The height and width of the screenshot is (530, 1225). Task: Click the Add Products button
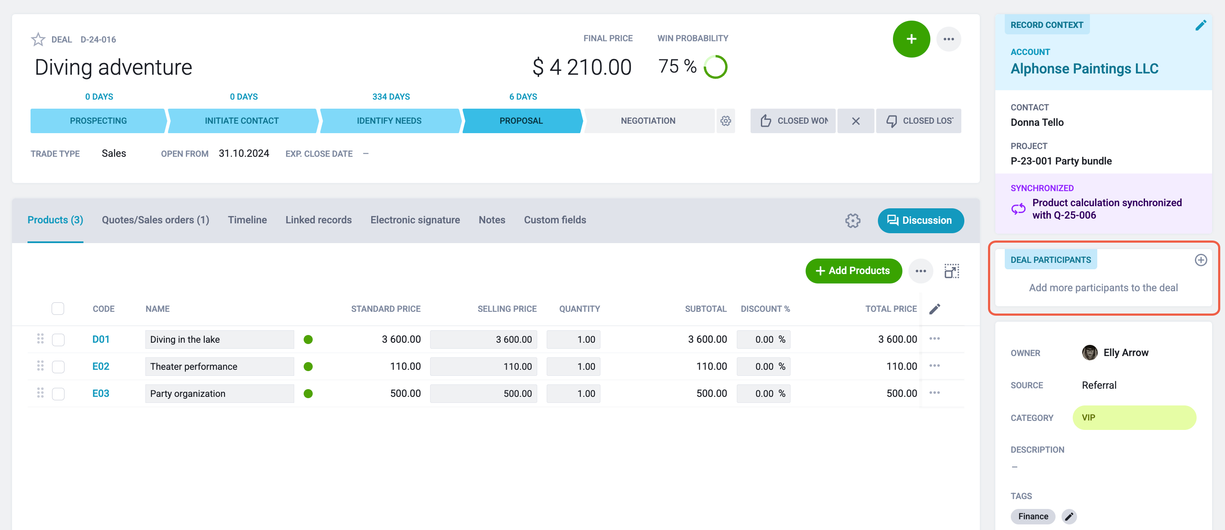click(x=854, y=271)
